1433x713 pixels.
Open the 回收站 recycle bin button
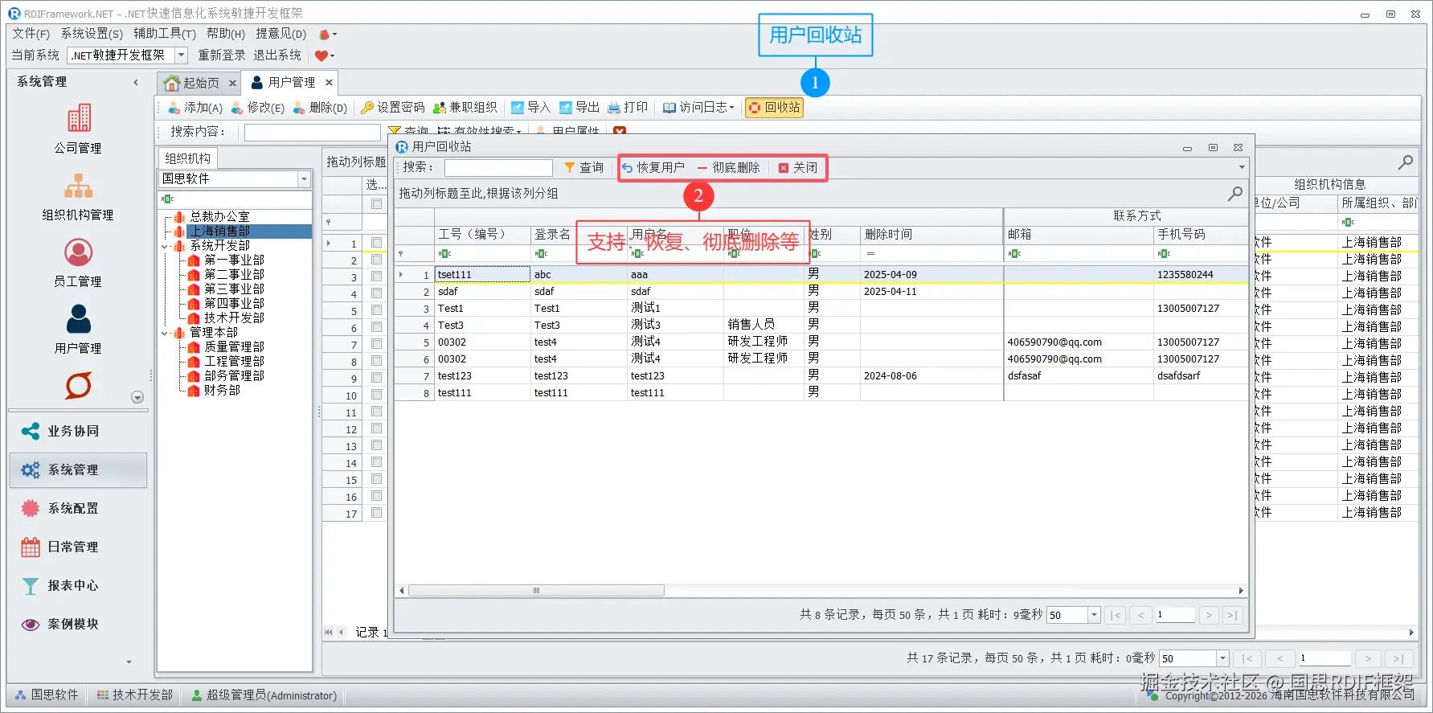point(774,108)
